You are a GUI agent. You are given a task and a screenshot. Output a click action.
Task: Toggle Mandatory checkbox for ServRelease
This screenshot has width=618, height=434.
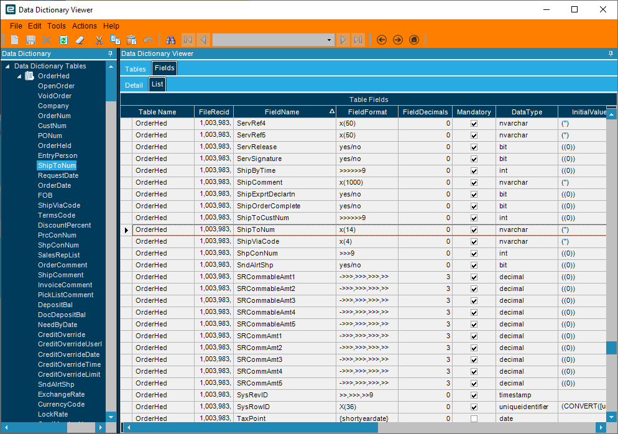(x=474, y=147)
